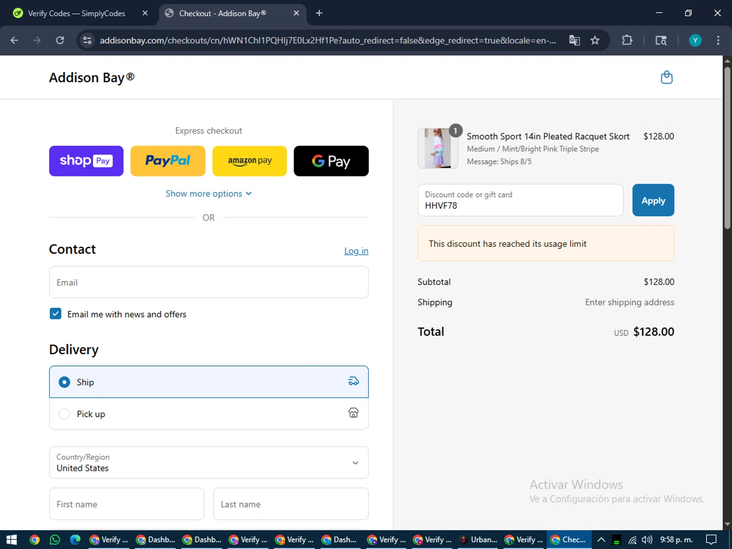Switch to Verify Codes SimplyCodes tab
The image size is (732, 549).
(x=77, y=13)
